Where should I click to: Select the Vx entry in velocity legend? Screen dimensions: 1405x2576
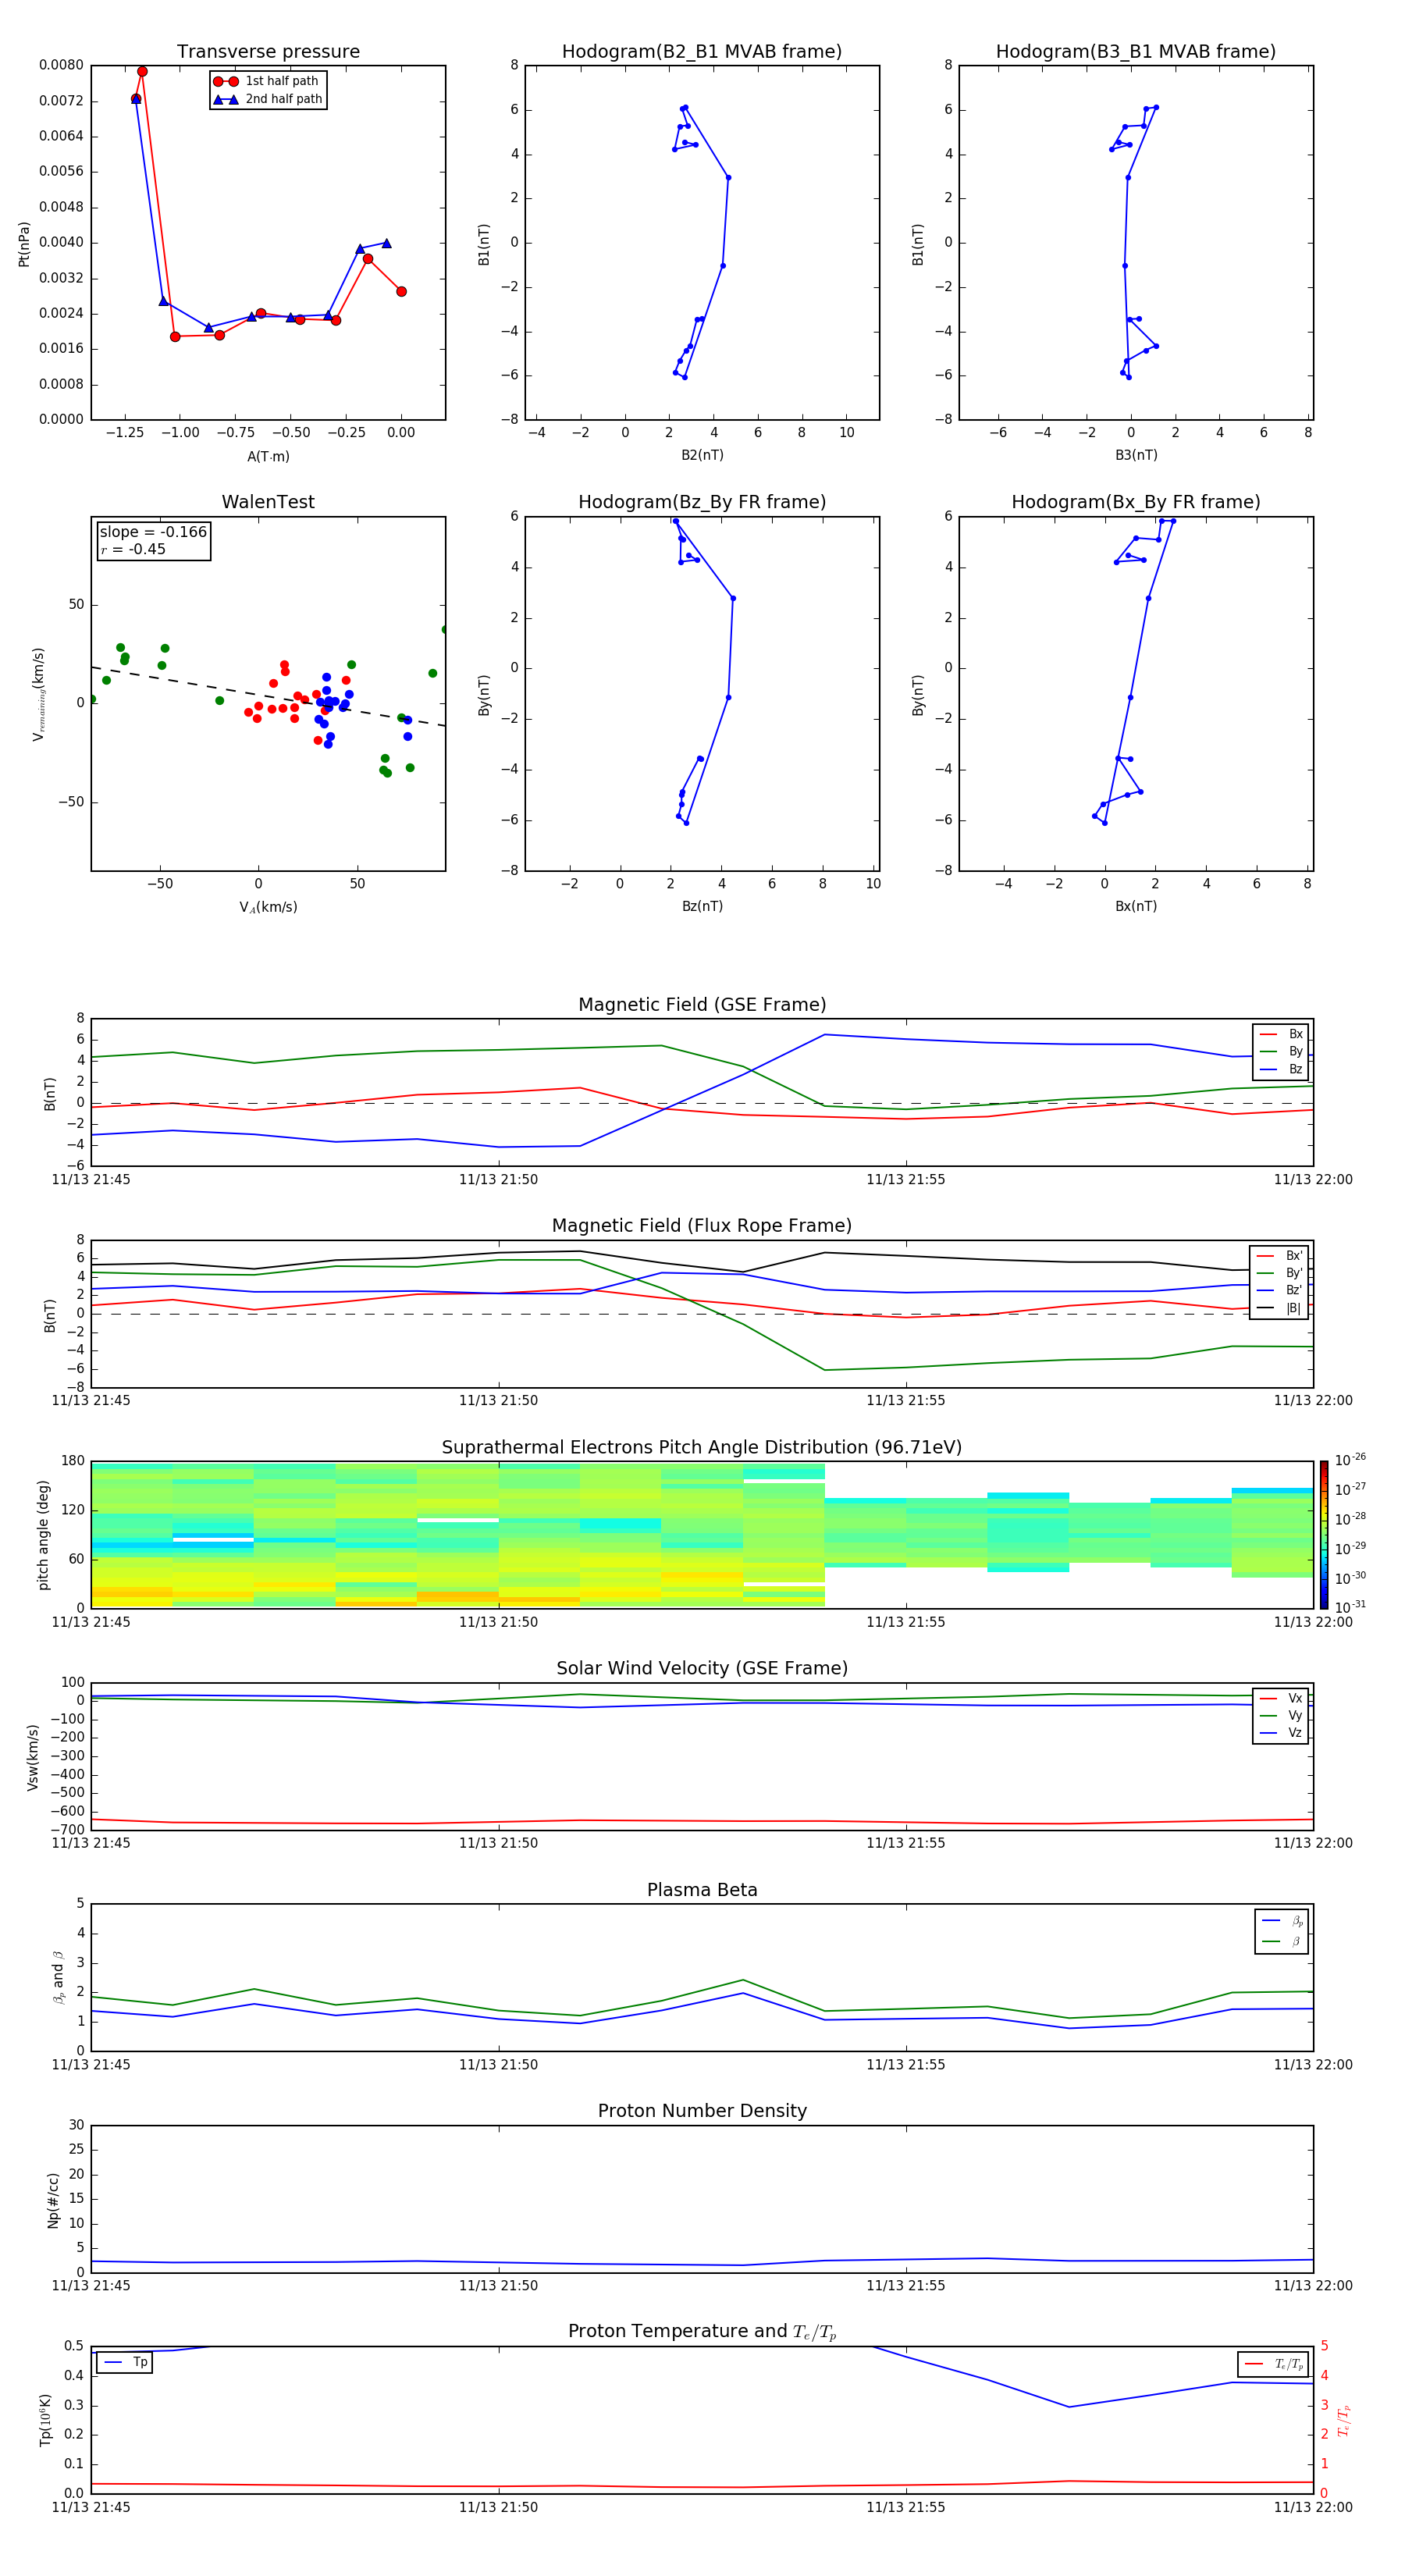(x=1281, y=1698)
